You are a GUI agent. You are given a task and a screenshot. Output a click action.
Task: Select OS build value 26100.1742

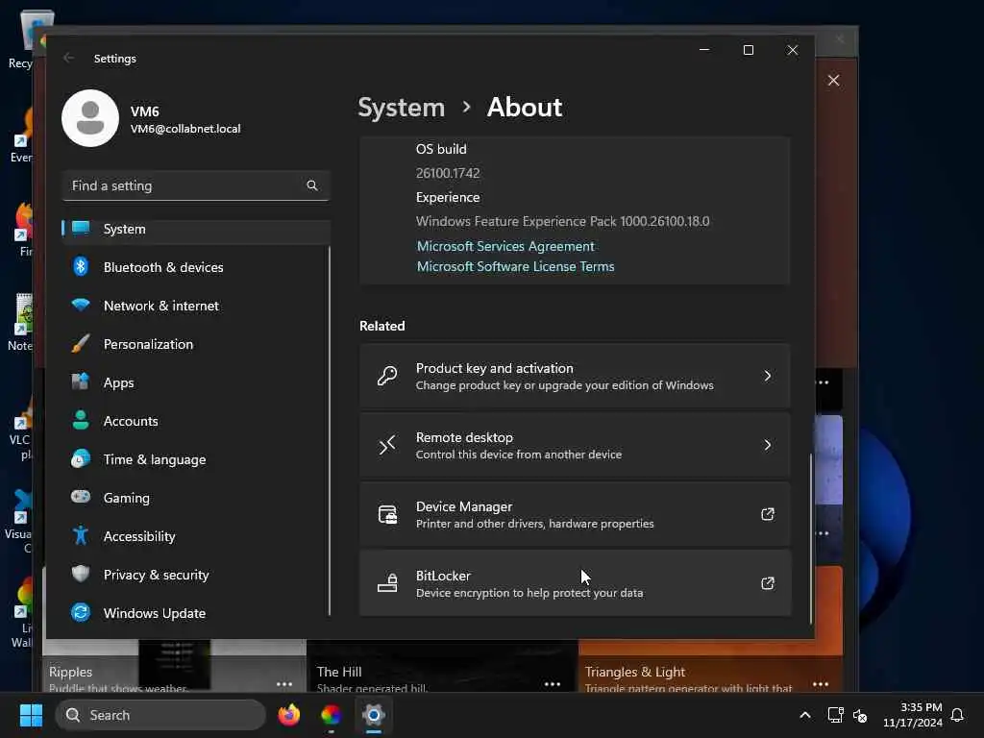448,173
